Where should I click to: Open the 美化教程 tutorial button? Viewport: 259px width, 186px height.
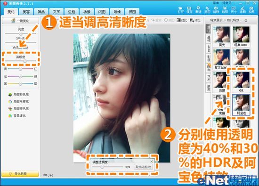20,174
